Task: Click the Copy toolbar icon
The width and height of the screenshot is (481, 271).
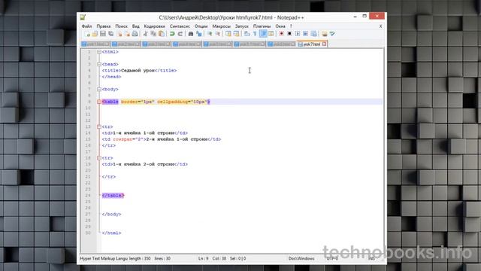Action: [153, 34]
